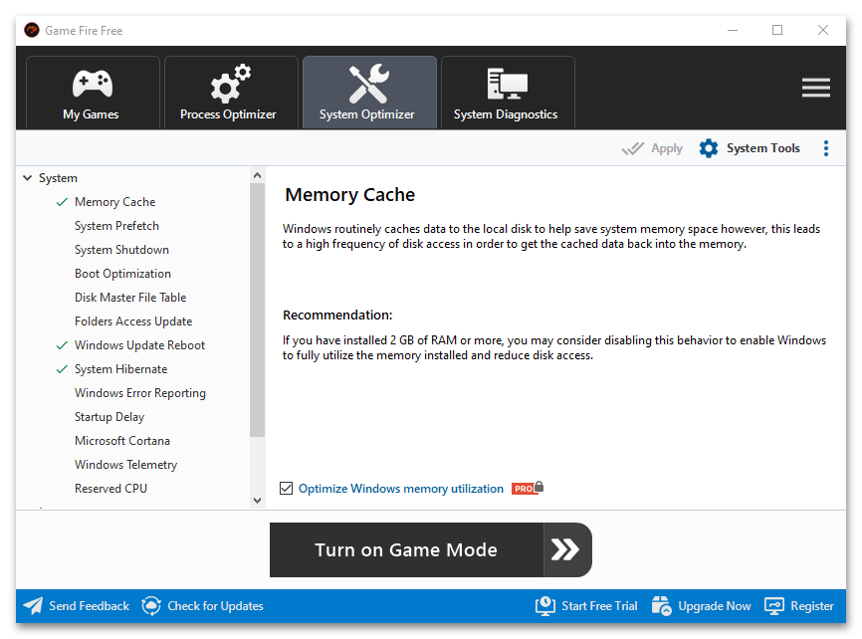
Task: Click the Upgrade Now bag icon
Action: click(662, 605)
